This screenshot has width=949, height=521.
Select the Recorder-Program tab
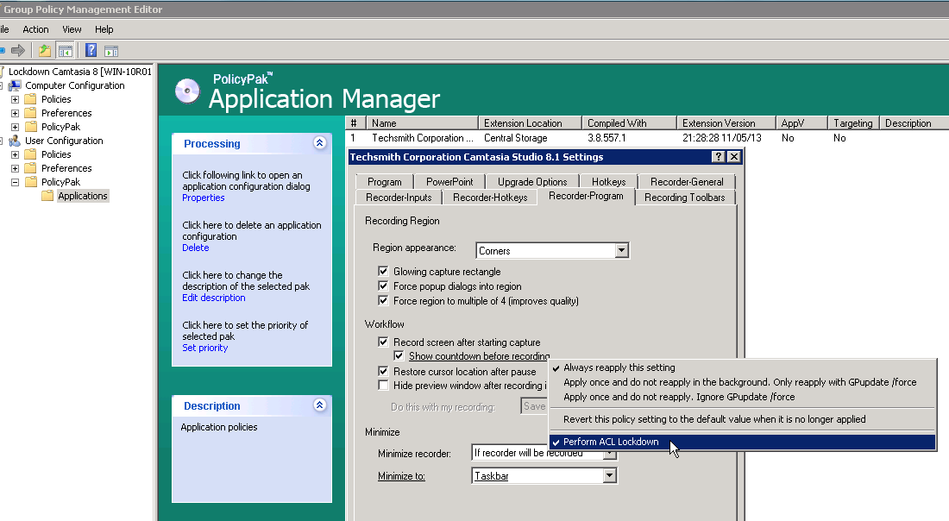point(586,196)
